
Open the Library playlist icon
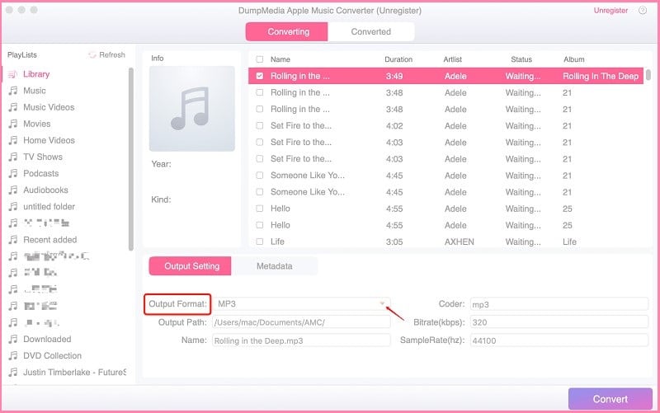pyautogui.click(x=13, y=74)
